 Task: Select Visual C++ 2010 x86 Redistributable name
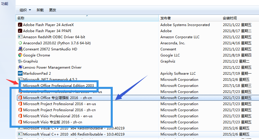coord(74,134)
